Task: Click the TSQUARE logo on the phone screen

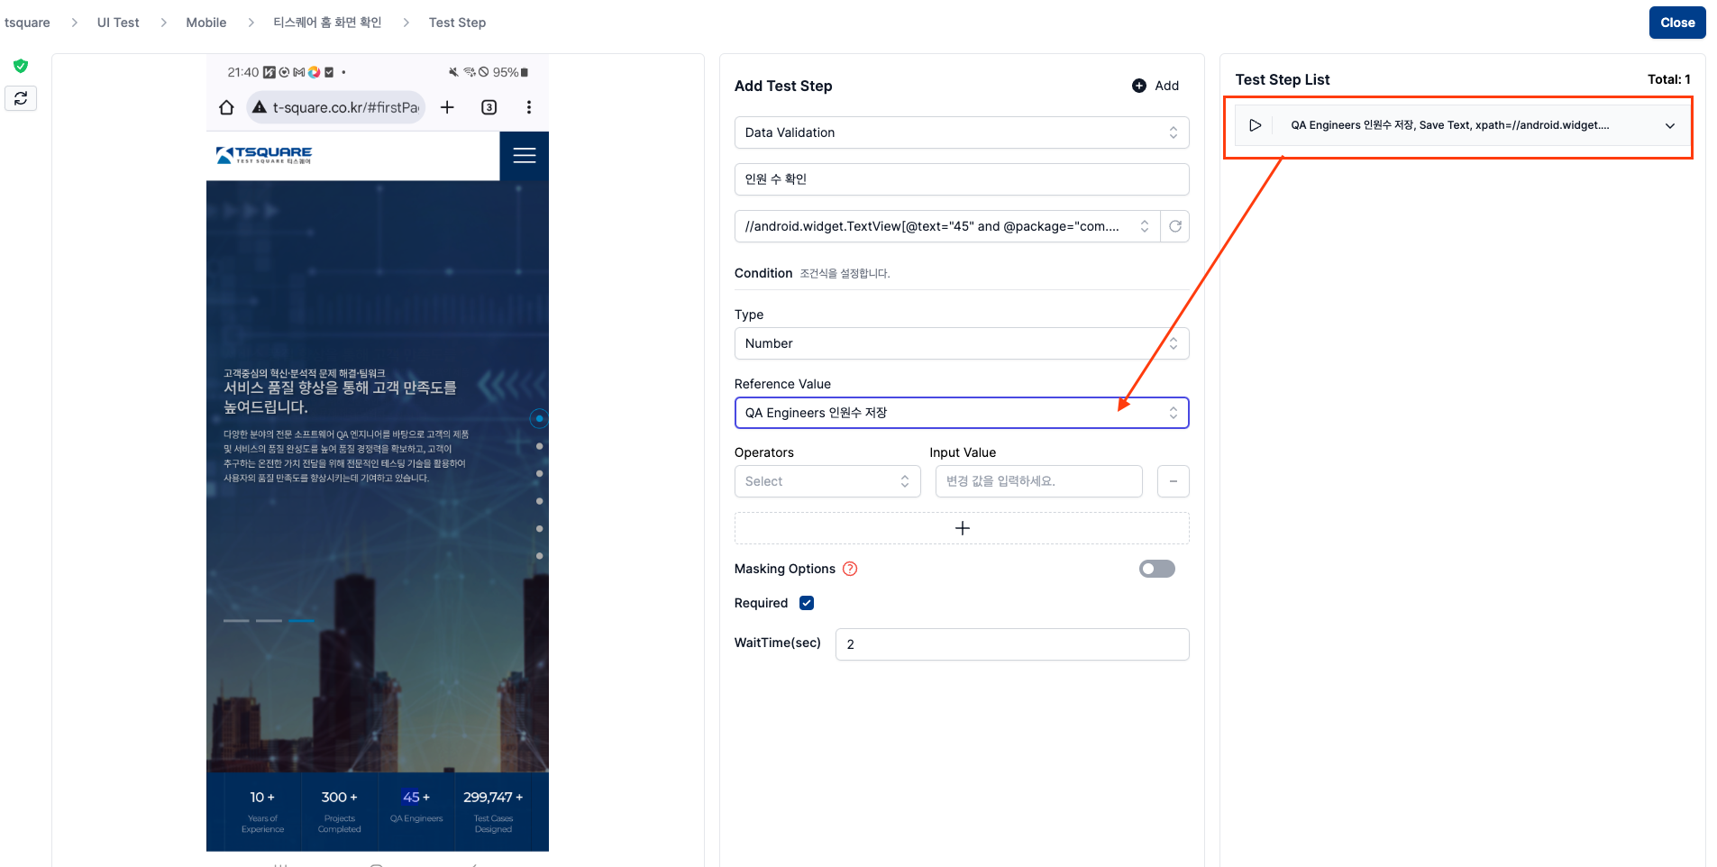Action: coord(264,155)
